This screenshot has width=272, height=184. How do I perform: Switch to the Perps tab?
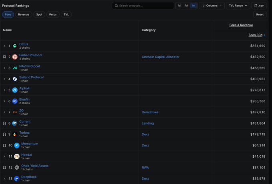click(x=53, y=14)
